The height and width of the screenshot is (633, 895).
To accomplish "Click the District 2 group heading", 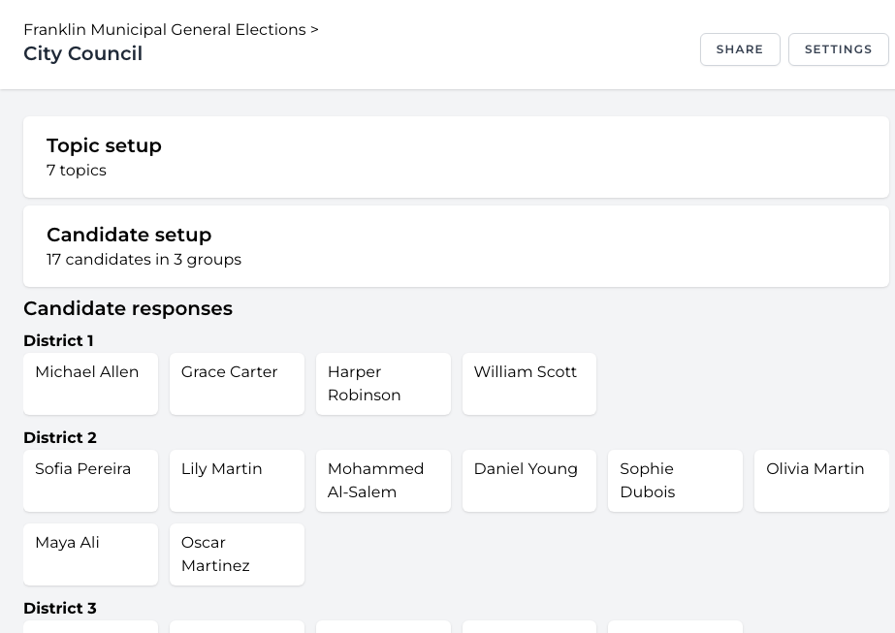I will point(59,438).
